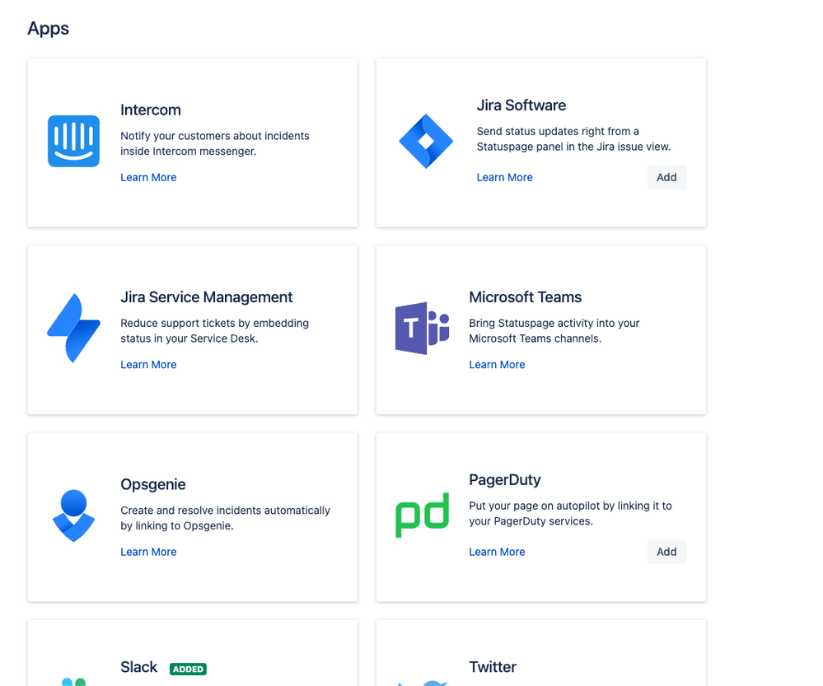Open Learn More link for PagerDuty
The width and height of the screenshot is (823, 686).
pyautogui.click(x=497, y=552)
